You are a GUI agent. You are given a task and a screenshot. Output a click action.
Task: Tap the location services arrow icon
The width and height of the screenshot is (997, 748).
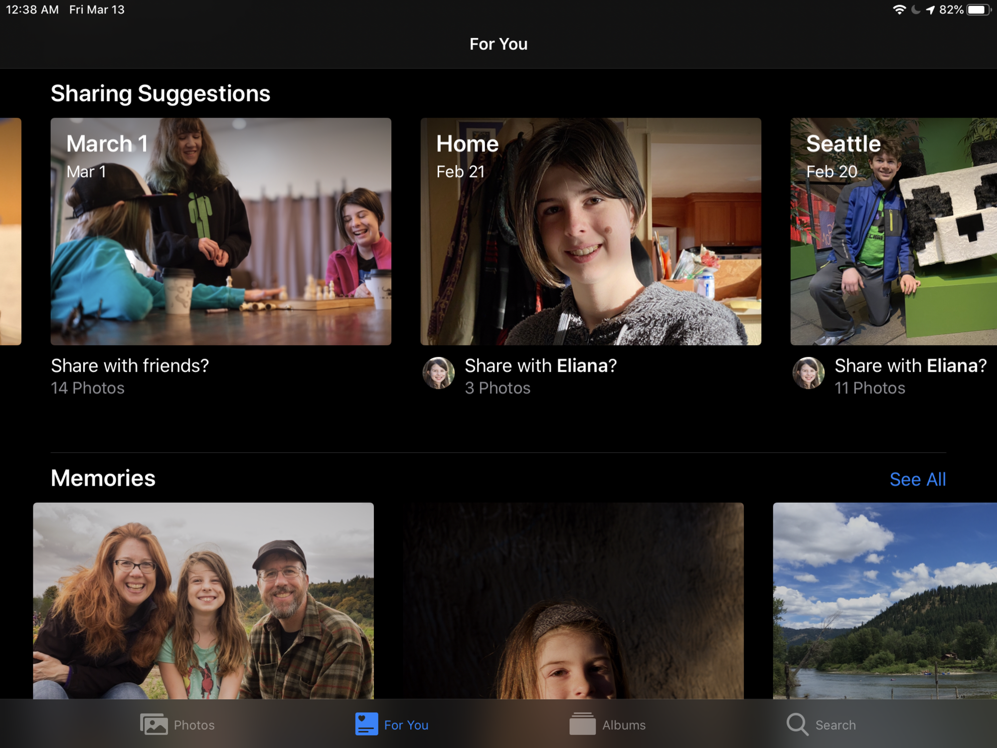(930, 10)
